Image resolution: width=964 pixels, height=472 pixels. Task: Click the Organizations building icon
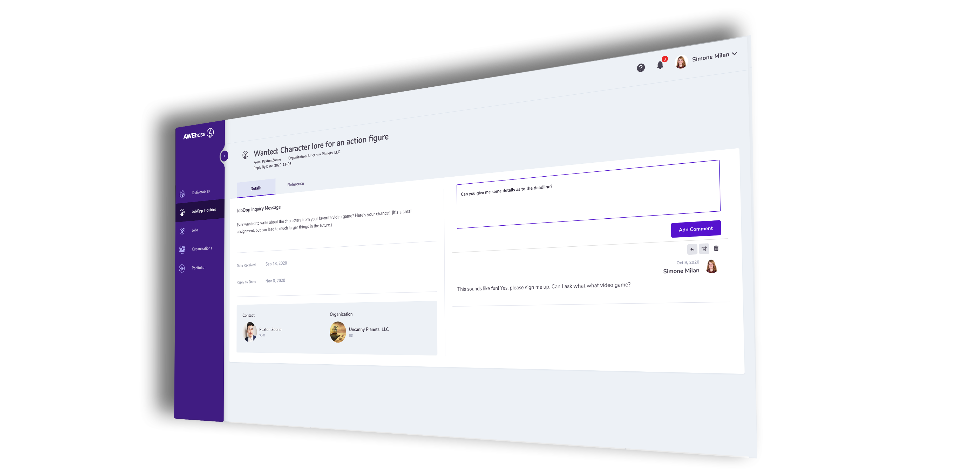point(182,249)
